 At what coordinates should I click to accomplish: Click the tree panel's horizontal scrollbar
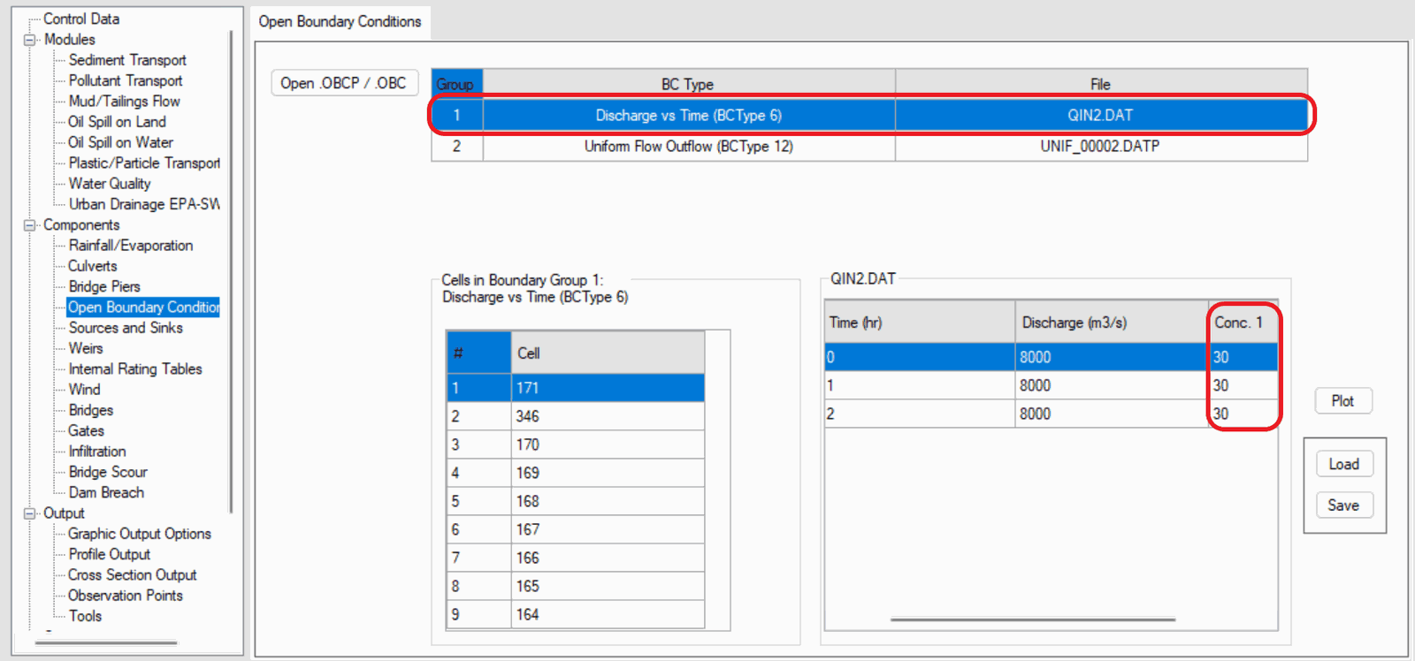tap(106, 642)
